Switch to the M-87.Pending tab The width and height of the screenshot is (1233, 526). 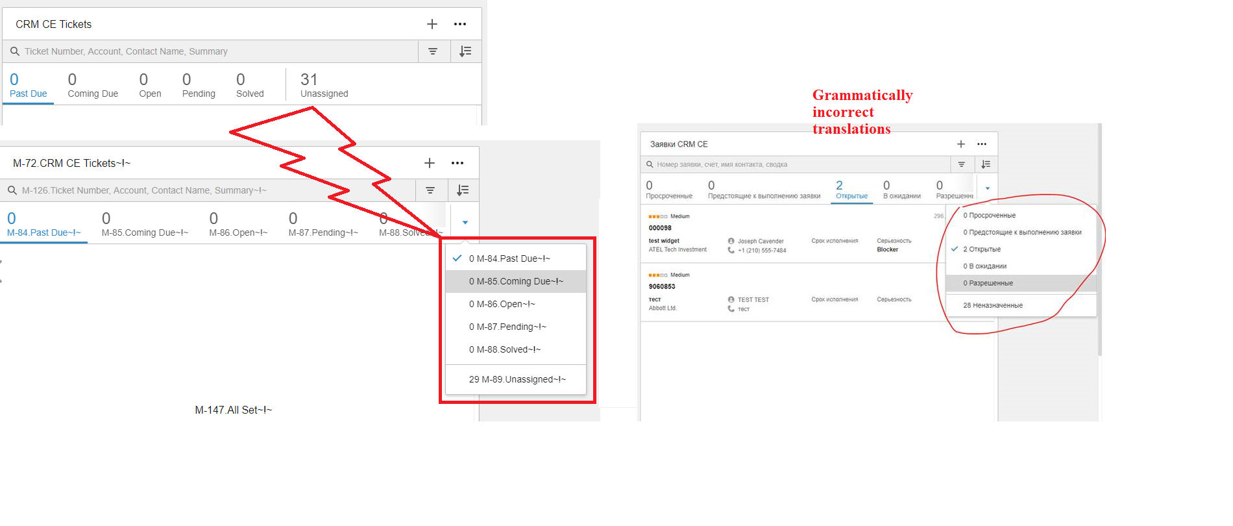click(323, 225)
